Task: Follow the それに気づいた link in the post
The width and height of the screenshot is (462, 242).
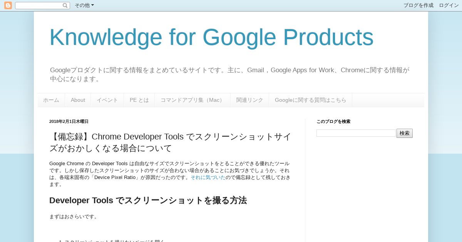Action: tap(208, 177)
